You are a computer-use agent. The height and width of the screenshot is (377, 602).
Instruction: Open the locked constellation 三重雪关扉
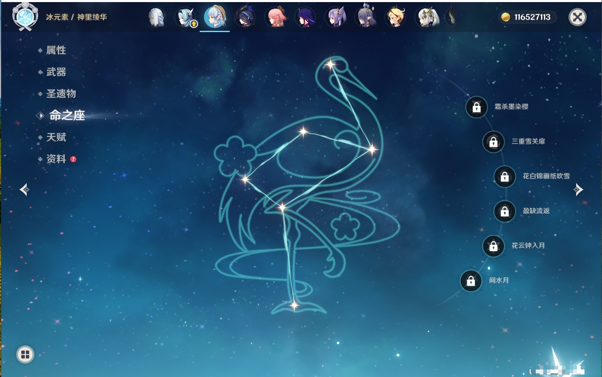[x=494, y=142]
